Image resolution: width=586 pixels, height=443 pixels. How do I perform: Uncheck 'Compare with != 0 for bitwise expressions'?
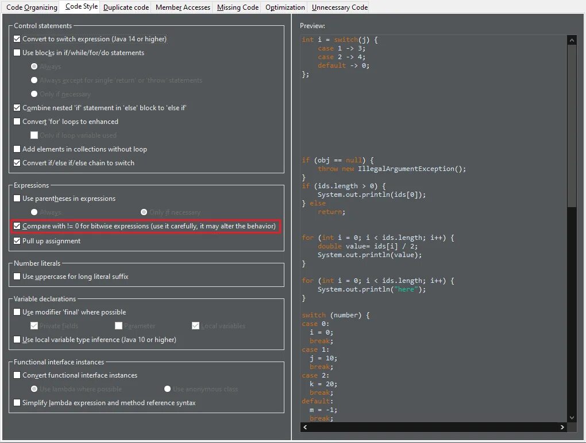pos(17,226)
